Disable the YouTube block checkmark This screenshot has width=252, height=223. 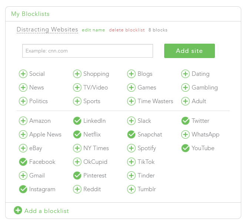point(185,148)
